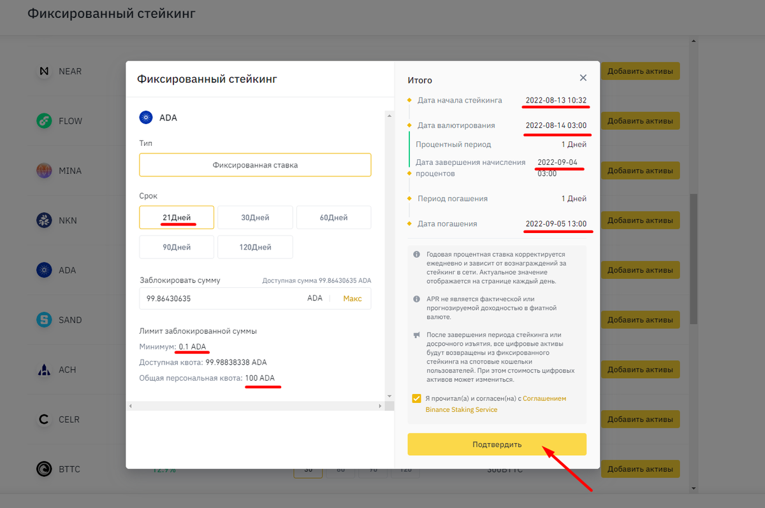Click Добавить активы for CELR

coord(640,420)
